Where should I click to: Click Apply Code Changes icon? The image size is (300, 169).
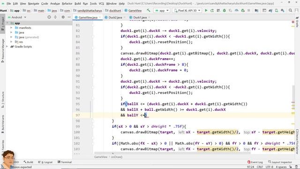(x=218, y=10)
